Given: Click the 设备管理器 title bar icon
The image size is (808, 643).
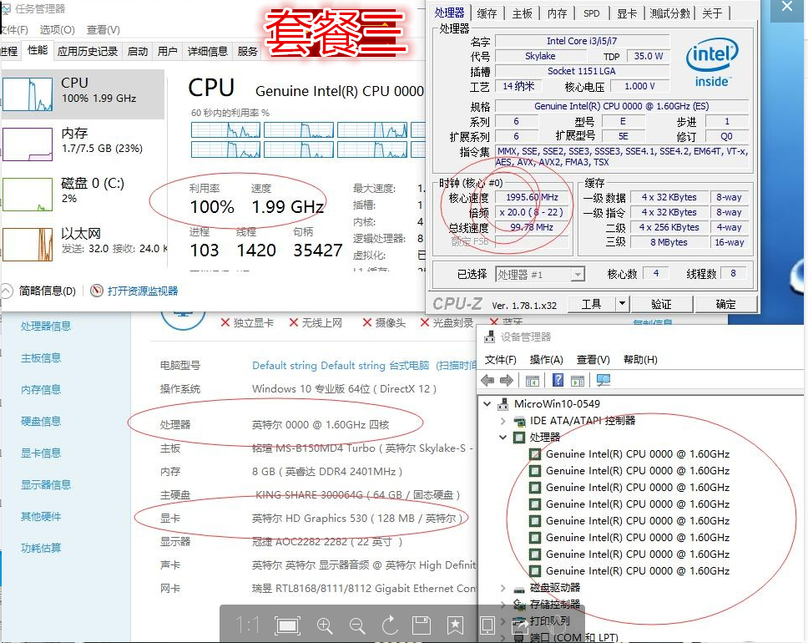Looking at the screenshot, I should click(489, 337).
